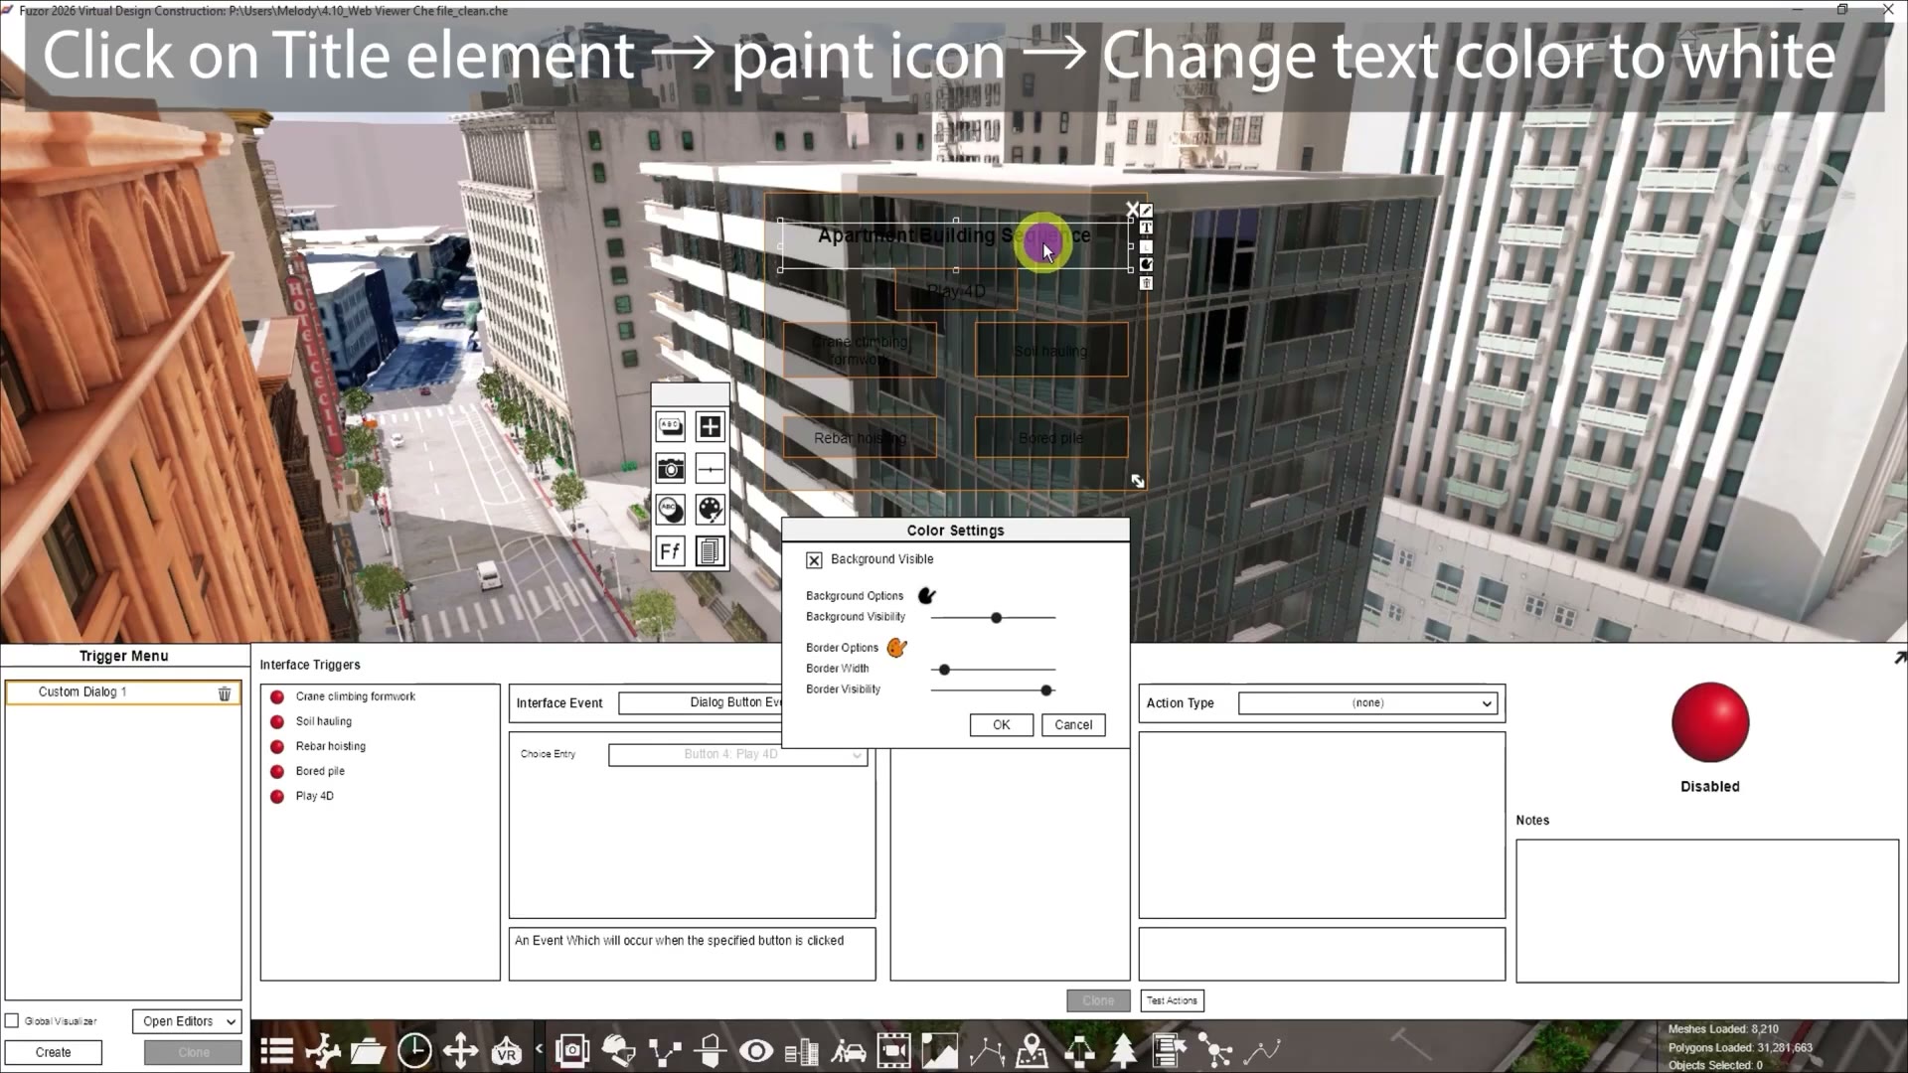Screen dimensions: 1908x1073
Task: Click the eye visibility tool icon
Action: point(756,1050)
